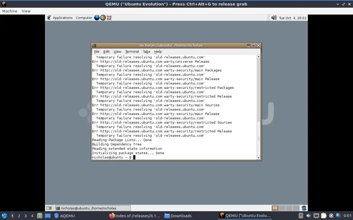The height and width of the screenshot is (220, 353).
Task: Open the terminal View menu
Action: 117,51
